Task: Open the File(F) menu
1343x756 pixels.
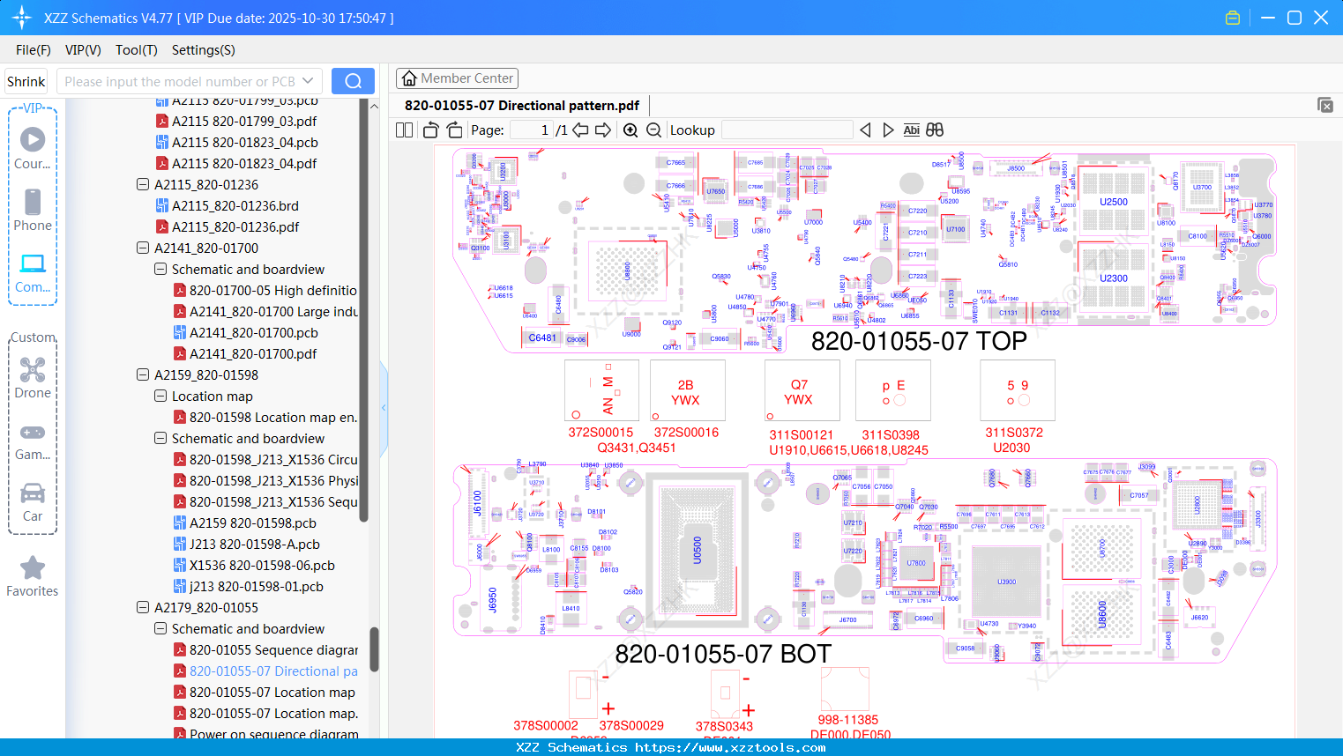Action: click(34, 50)
